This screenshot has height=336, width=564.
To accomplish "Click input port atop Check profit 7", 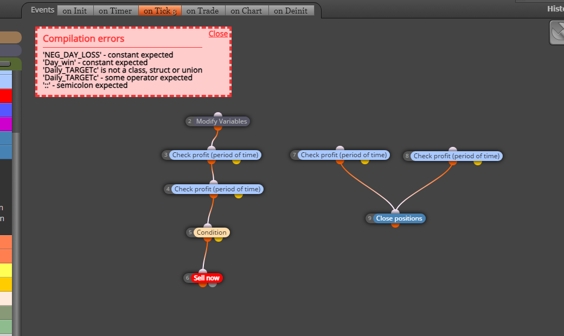I will (x=340, y=148).
